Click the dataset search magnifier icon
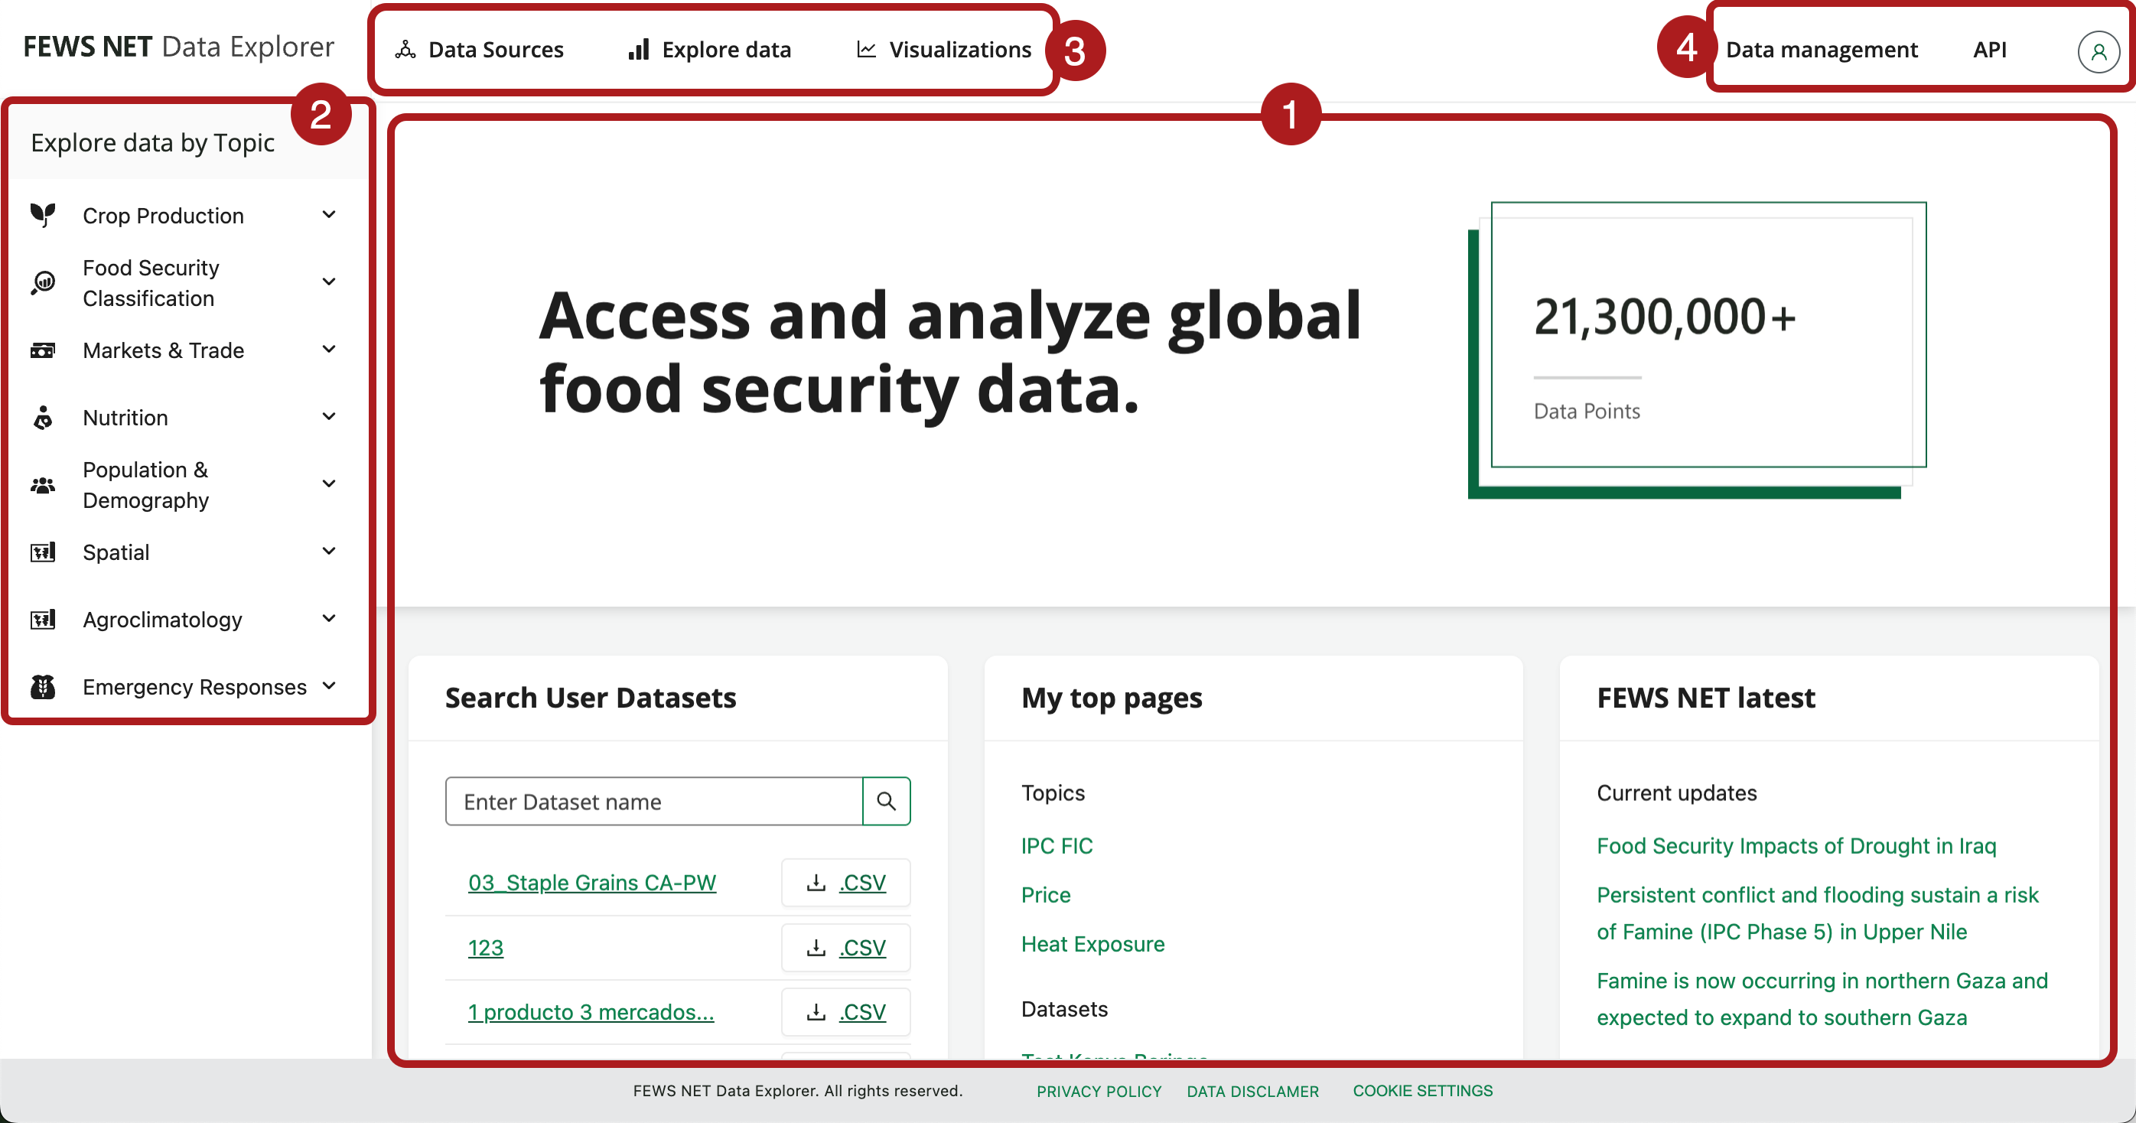2136x1123 pixels. (886, 801)
